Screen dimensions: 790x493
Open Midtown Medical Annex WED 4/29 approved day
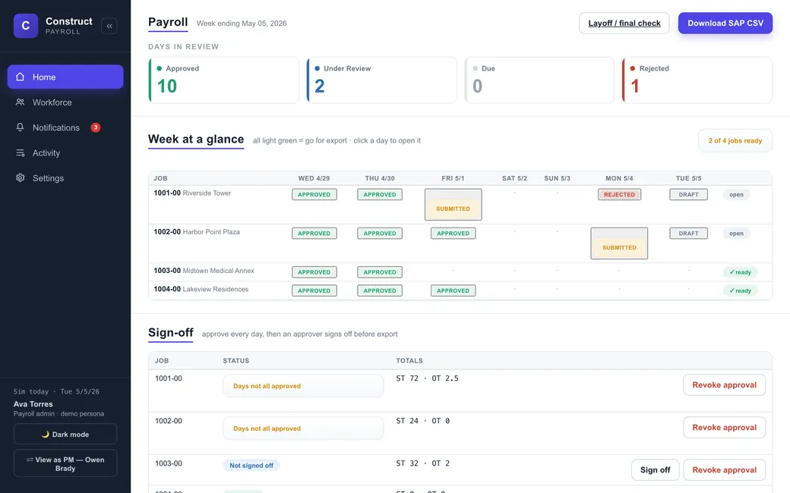[x=314, y=272]
